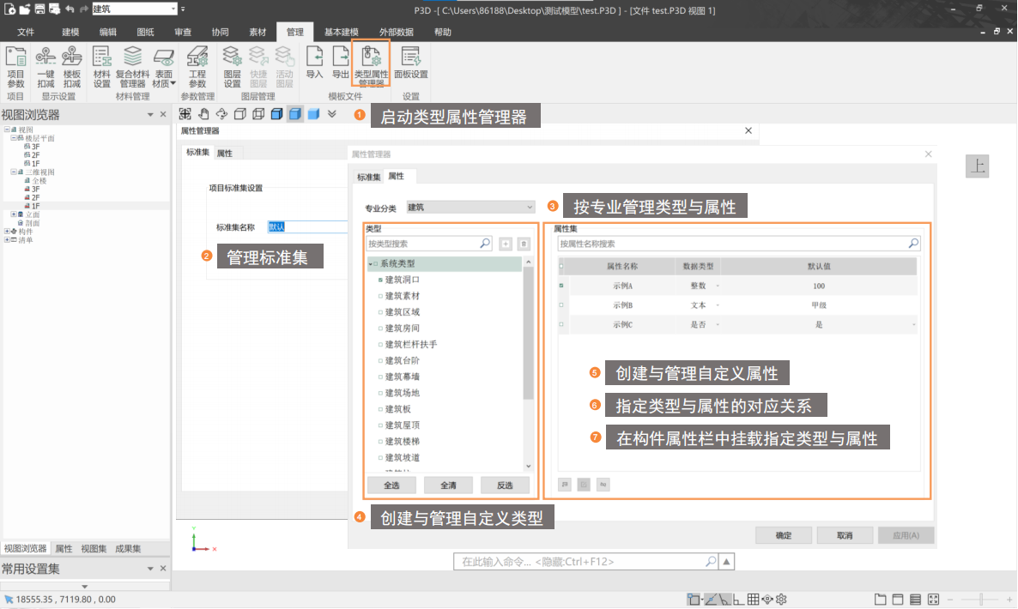Select the 标准集 tab in dialog
This screenshot has width=1018, height=609.
(x=368, y=177)
